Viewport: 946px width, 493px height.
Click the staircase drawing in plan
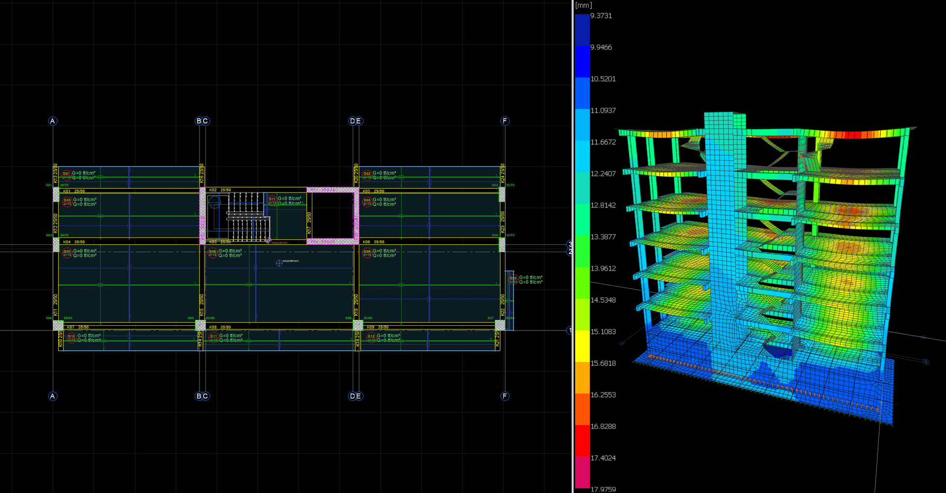click(x=239, y=217)
